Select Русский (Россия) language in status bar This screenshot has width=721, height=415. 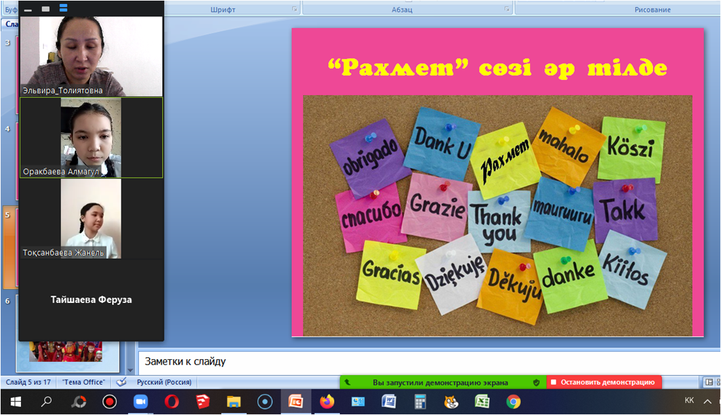[x=164, y=382]
